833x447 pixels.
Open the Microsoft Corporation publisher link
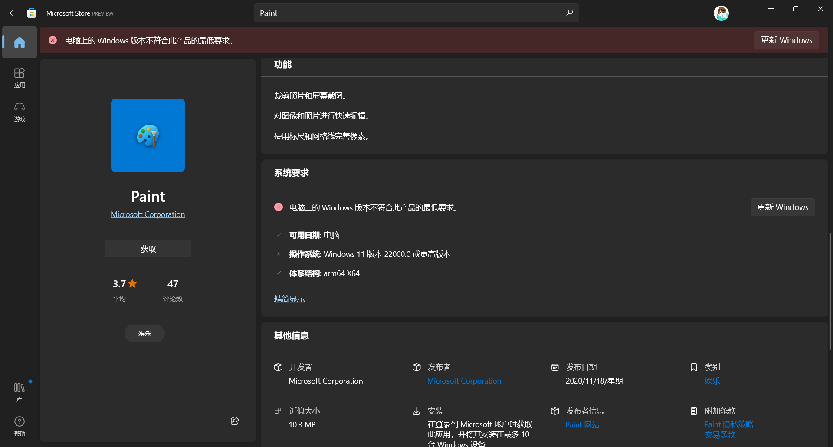click(464, 381)
